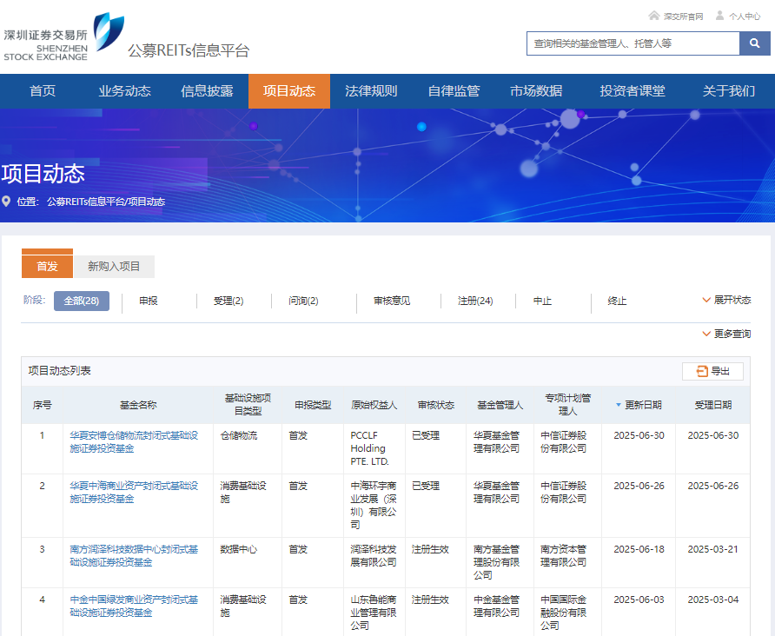Select the 全部(28) stage filter
The width and height of the screenshot is (775, 636).
pos(82,301)
